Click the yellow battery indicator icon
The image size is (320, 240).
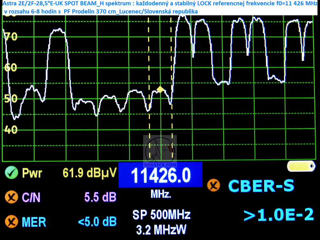point(301,166)
